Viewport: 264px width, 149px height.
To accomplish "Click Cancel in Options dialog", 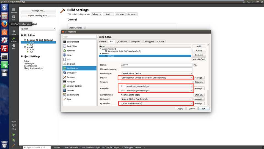I will (192, 109).
